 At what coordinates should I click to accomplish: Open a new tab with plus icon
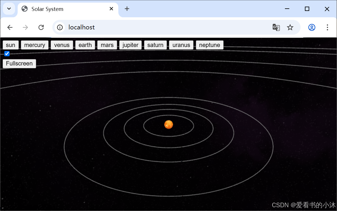[127, 9]
